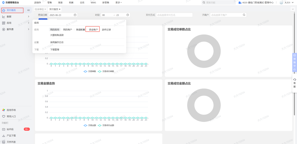This screenshot has height=144, width=297.
Task: Select 我的商户 in the 应用 popup
Action: click(68, 30)
